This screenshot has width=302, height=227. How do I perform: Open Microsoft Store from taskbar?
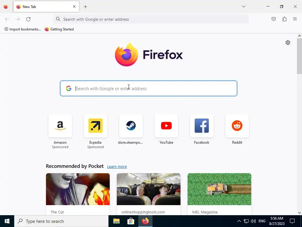click(131, 221)
